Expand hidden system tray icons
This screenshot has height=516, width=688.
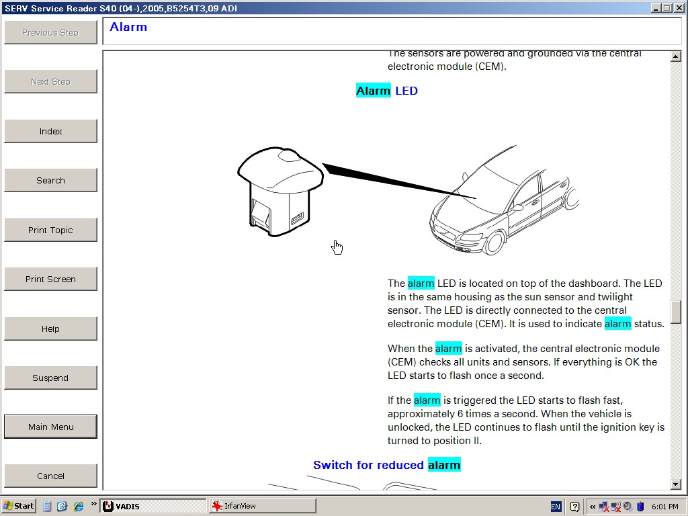point(593,507)
